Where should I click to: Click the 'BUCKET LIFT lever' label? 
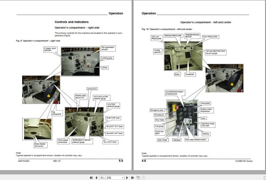(x=114, y=134)
